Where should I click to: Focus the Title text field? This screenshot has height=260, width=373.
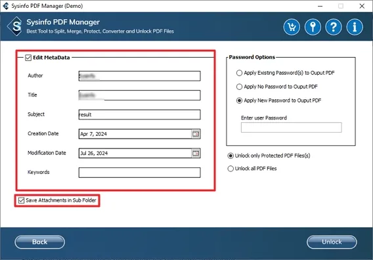[140, 95]
